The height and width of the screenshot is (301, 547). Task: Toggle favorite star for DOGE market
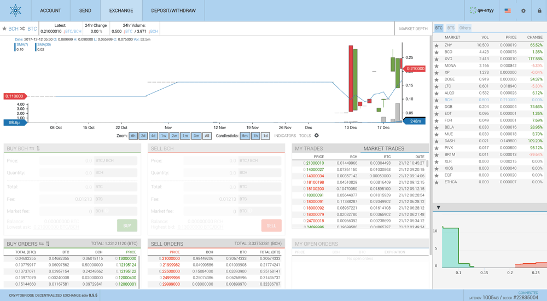coord(437,79)
